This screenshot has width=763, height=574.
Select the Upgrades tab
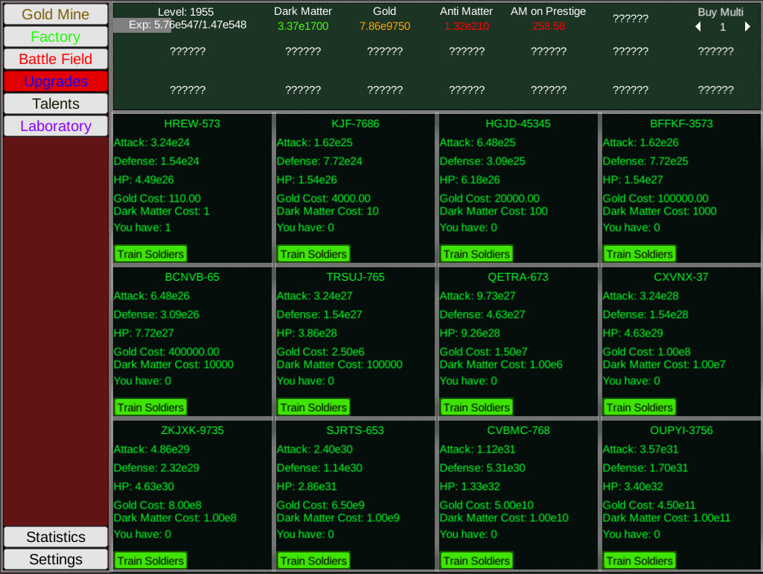pos(56,81)
